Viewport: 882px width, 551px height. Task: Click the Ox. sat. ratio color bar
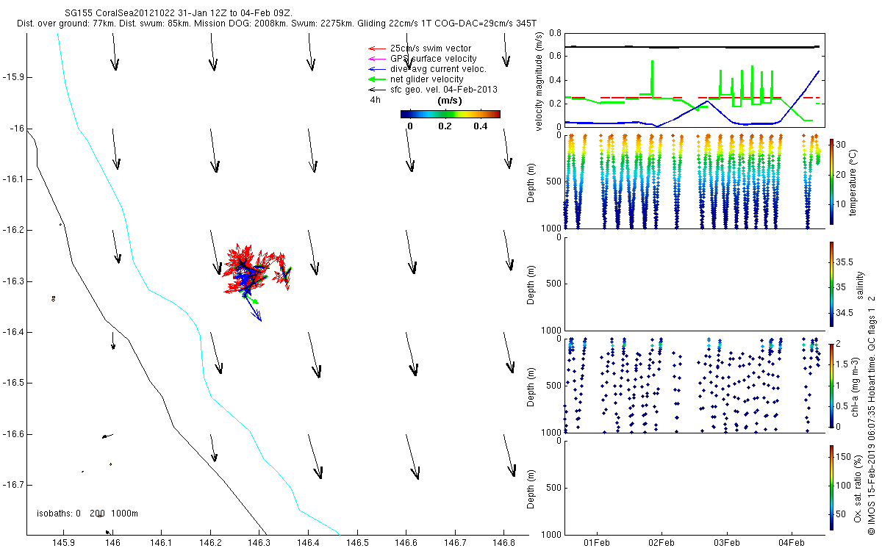click(831, 488)
